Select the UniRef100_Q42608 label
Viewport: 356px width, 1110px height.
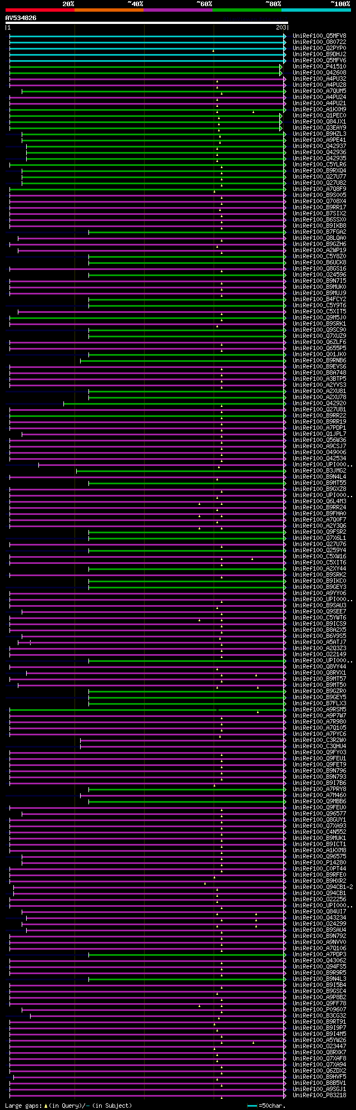[319, 73]
